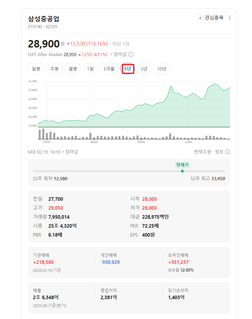The image size is (252, 319).
Task: Click the 대금 value 228,975백만
Action: coord(155,217)
